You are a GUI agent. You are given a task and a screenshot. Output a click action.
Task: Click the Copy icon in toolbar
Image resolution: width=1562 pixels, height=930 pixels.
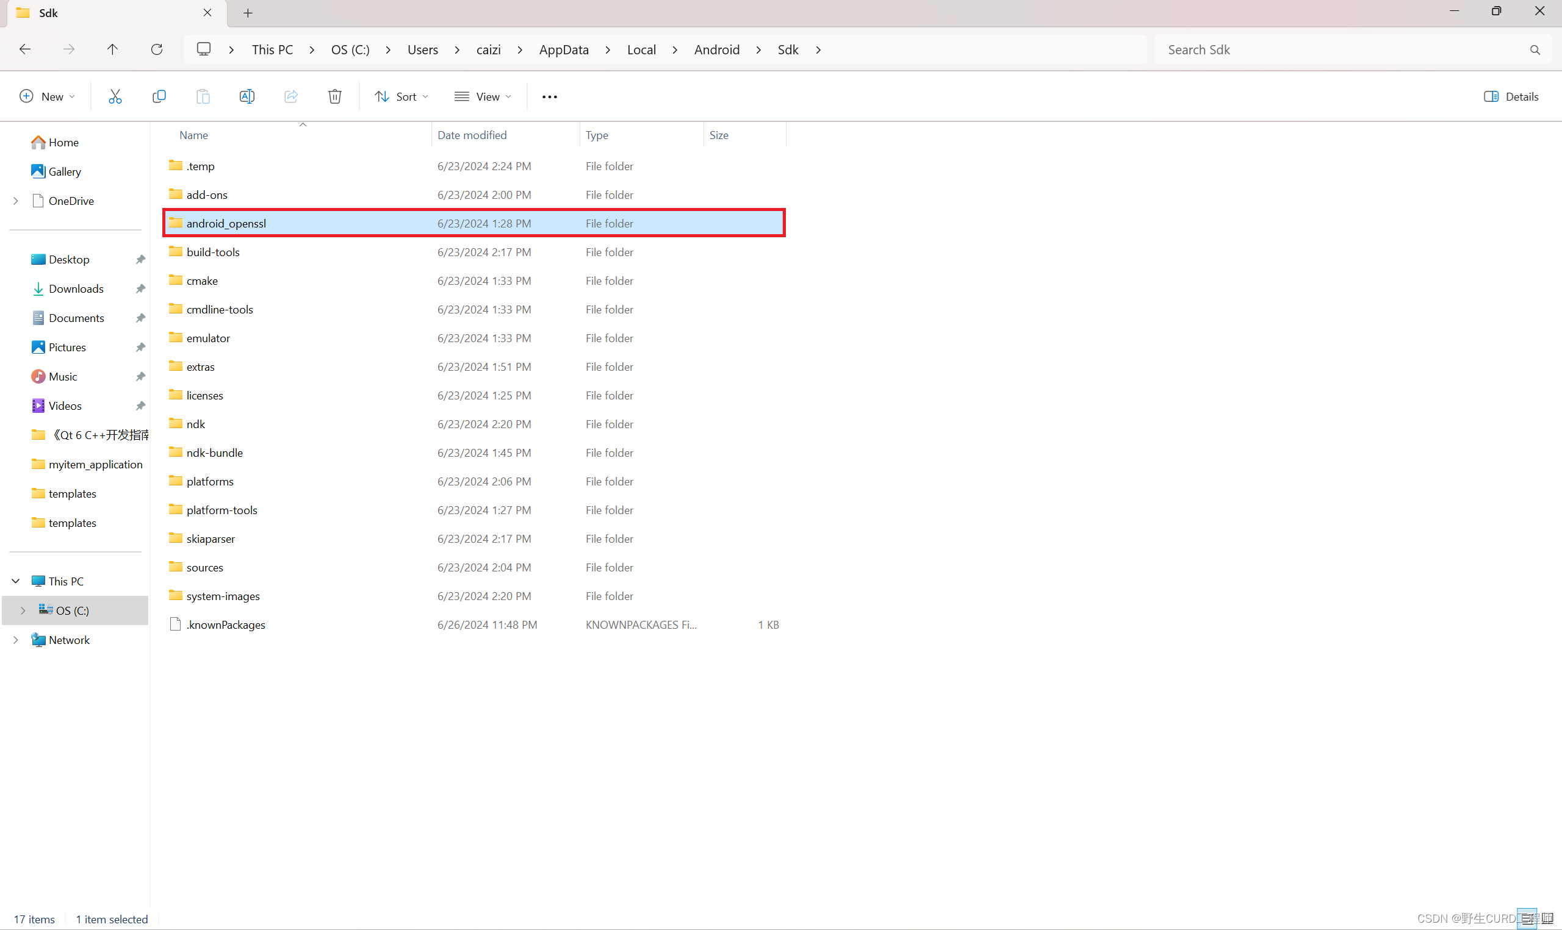[x=159, y=96]
